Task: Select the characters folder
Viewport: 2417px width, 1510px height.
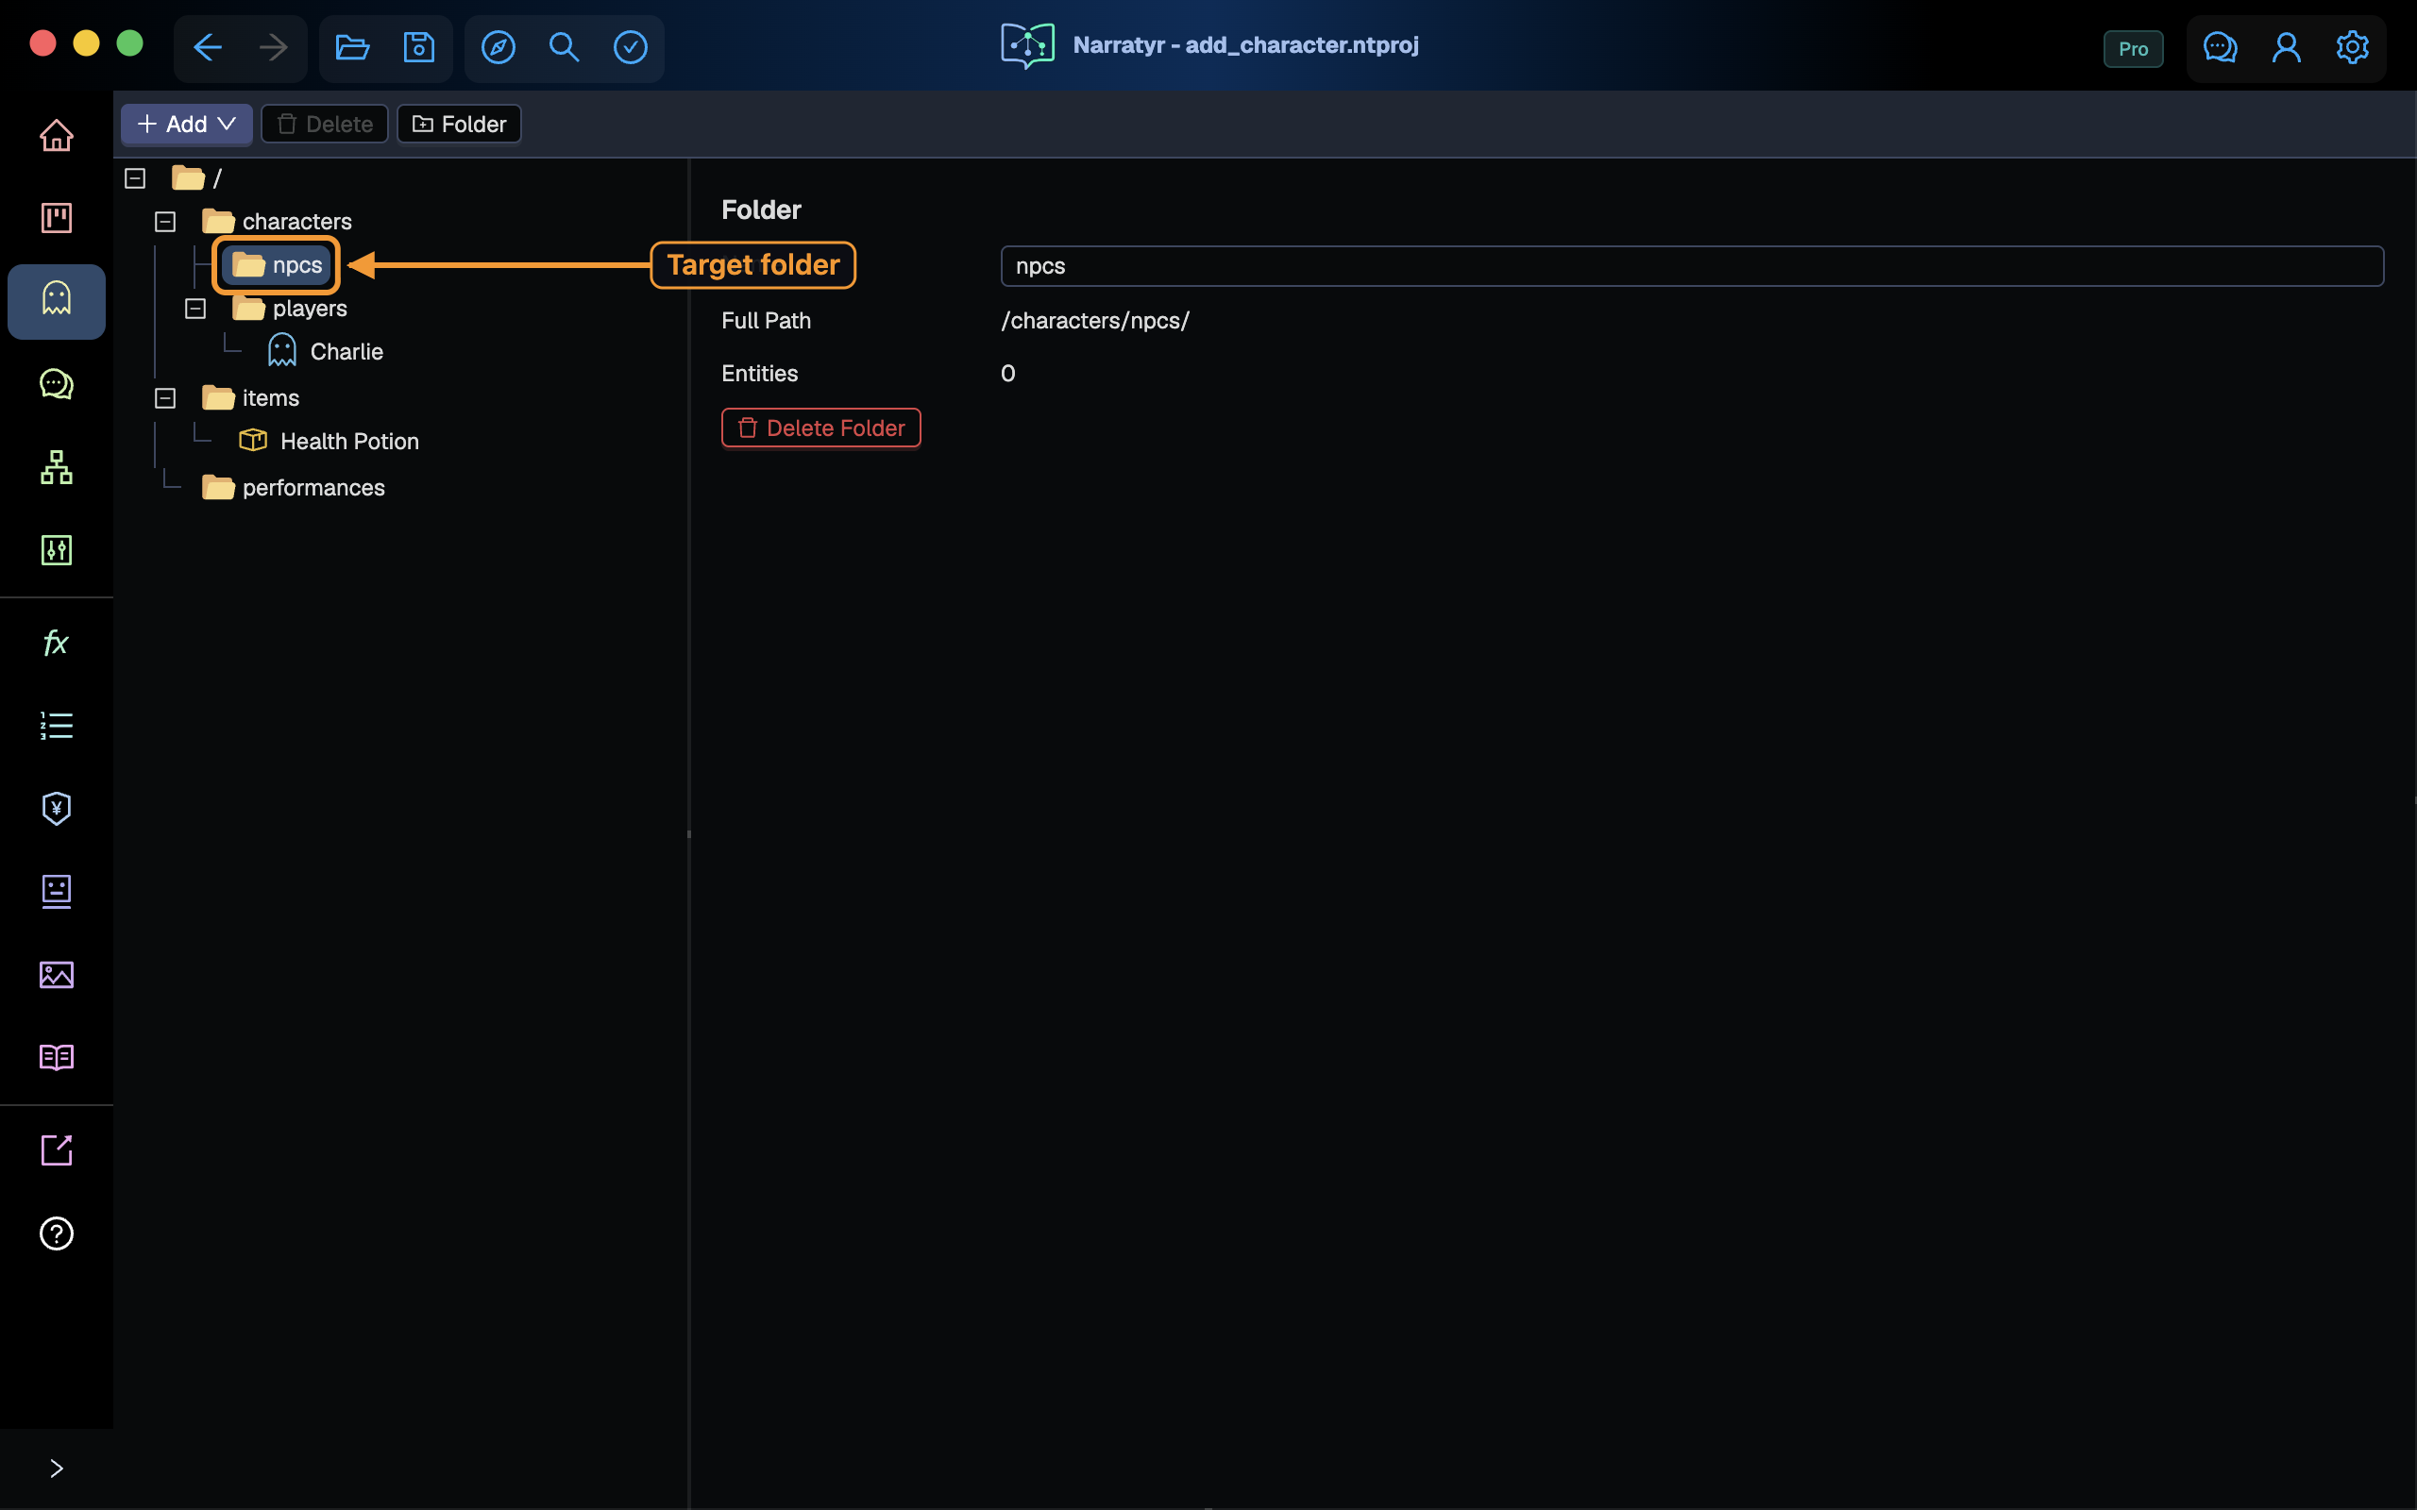Action: click(x=277, y=222)
